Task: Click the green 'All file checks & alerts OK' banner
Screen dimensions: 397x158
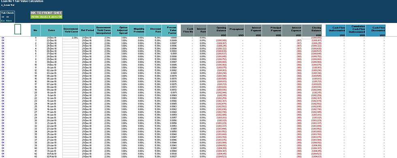Action: pyautogui.click(x=46, y=17)
